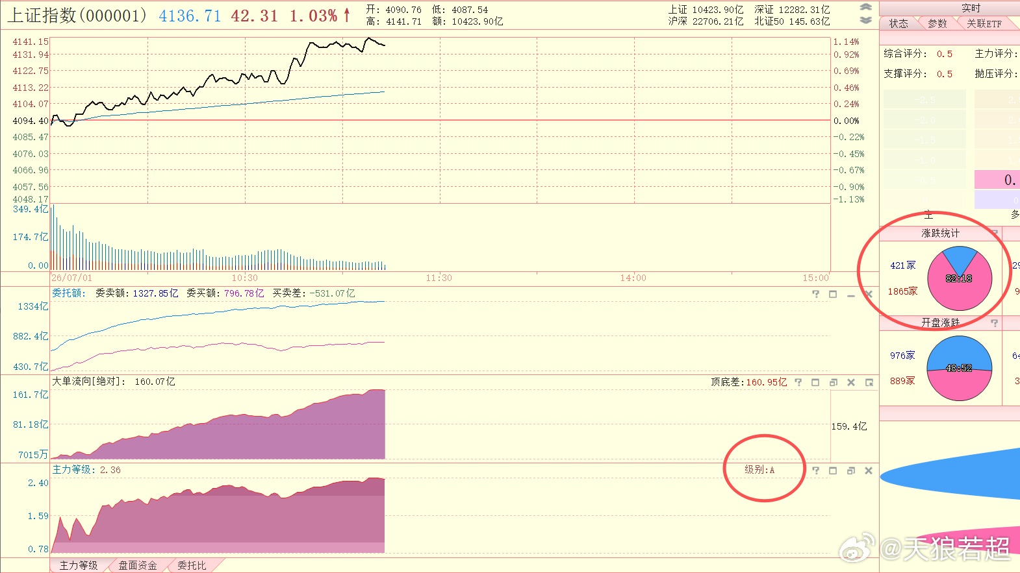Click the double down-chevron above the chart
This screenshot has height=573, width=1020.
(865, 20)
